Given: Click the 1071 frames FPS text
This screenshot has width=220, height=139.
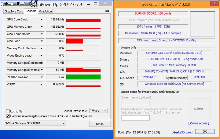Looking at the screenshot, I should [153, 26].
